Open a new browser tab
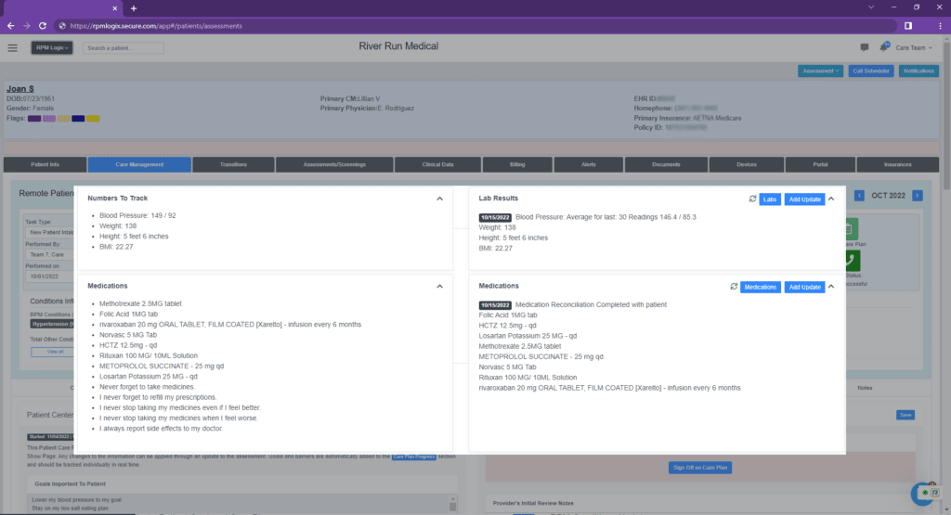This screenshot has height=515, width=951. click(134, 8)
